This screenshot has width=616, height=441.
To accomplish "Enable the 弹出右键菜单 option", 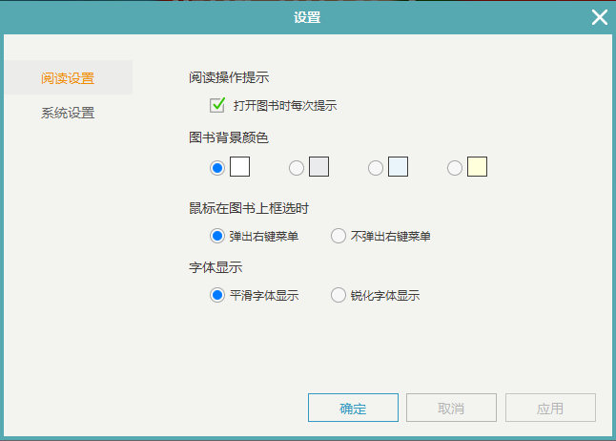I will click(x=217, y=236).
